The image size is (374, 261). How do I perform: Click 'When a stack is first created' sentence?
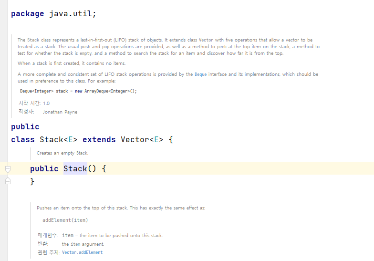pyautogui.click(x=72, y=63)
